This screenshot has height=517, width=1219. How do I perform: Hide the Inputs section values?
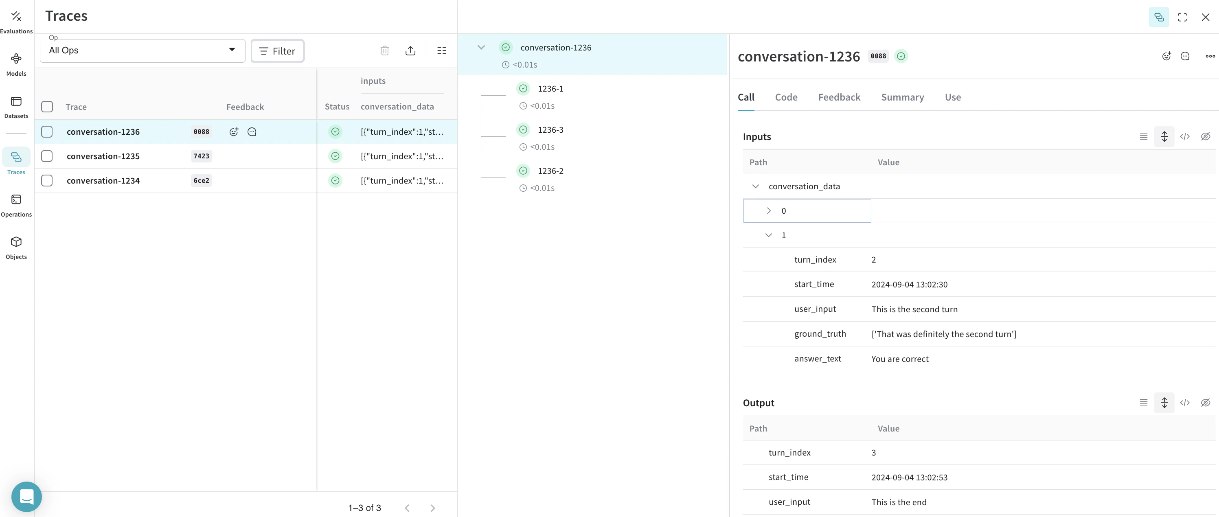[1205, 137]
